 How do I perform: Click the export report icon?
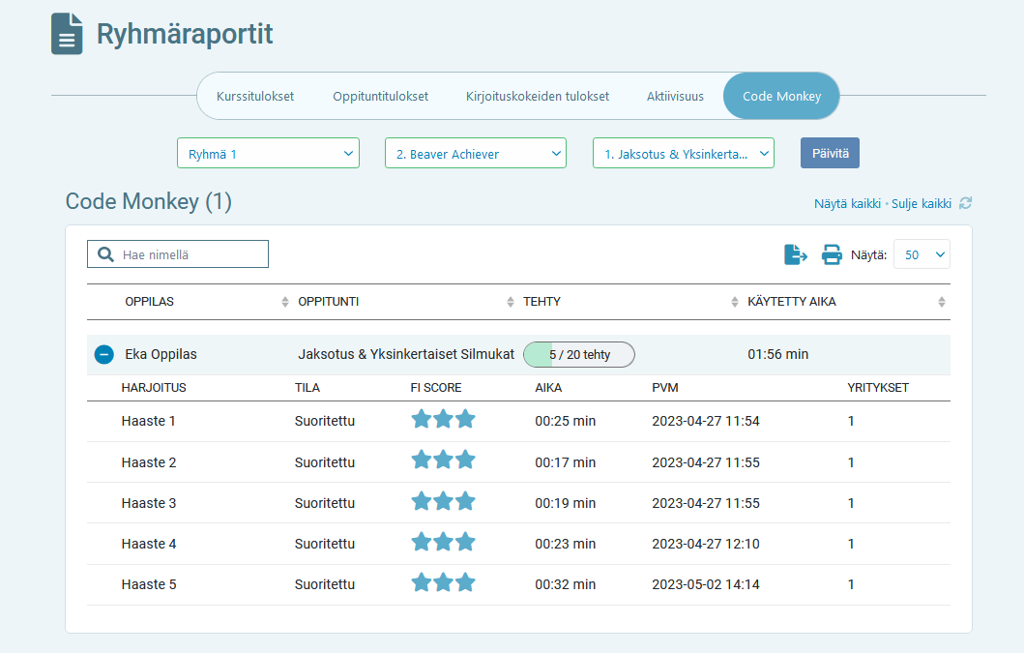click(795, 254)
